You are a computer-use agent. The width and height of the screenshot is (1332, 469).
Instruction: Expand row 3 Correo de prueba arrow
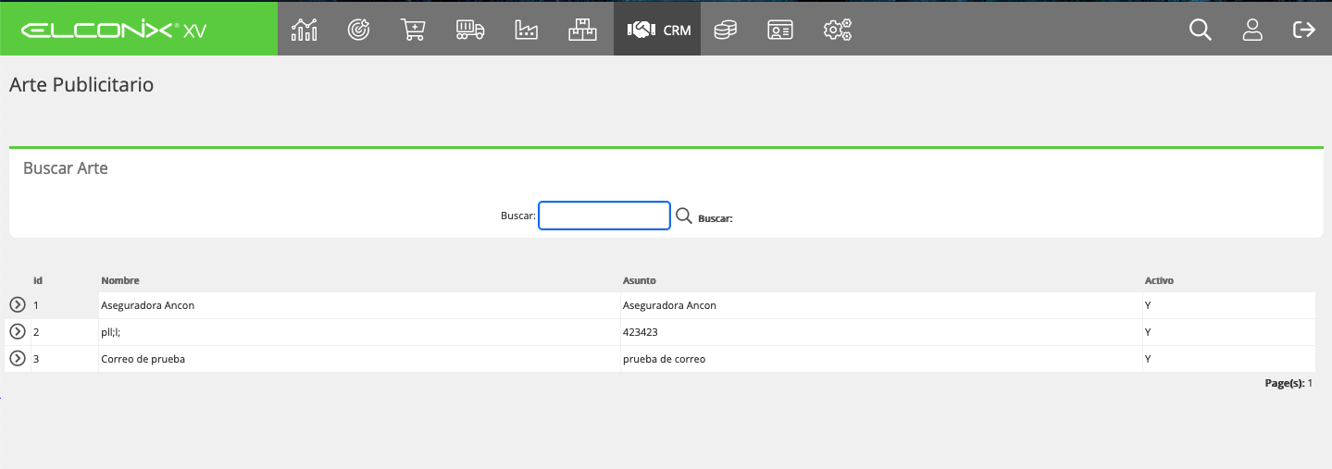pos(17,359)
